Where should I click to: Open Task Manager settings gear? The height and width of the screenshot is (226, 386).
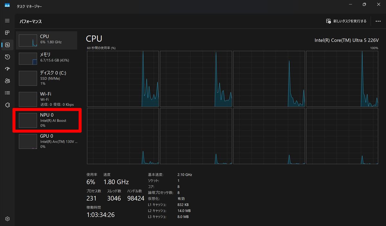point(7,219)
